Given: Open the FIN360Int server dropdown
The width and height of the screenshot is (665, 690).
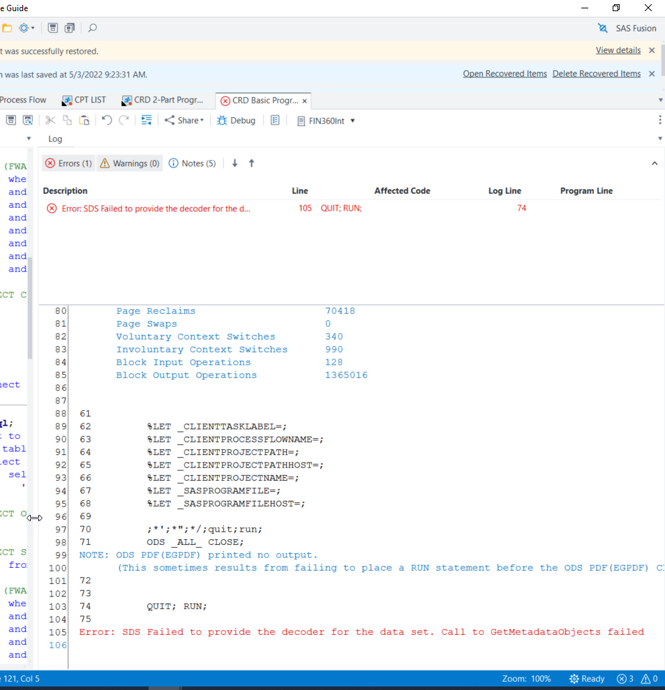Looking at the screenshot, I should [x=326, y=121].
